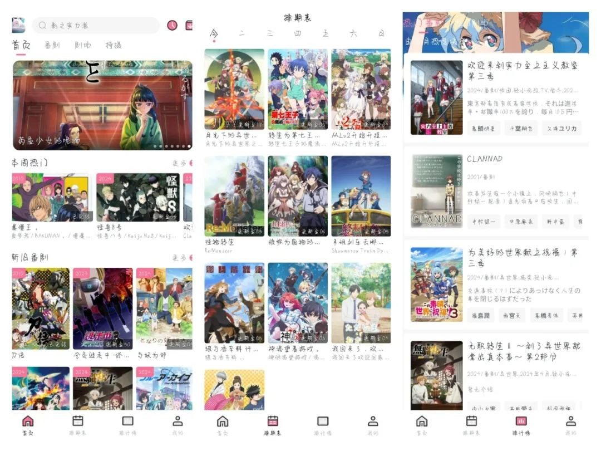Open 转生为第七王子 poster in the schedule
Image resolution: width=601 pixels, height=451 pixels.
point(298,89)
